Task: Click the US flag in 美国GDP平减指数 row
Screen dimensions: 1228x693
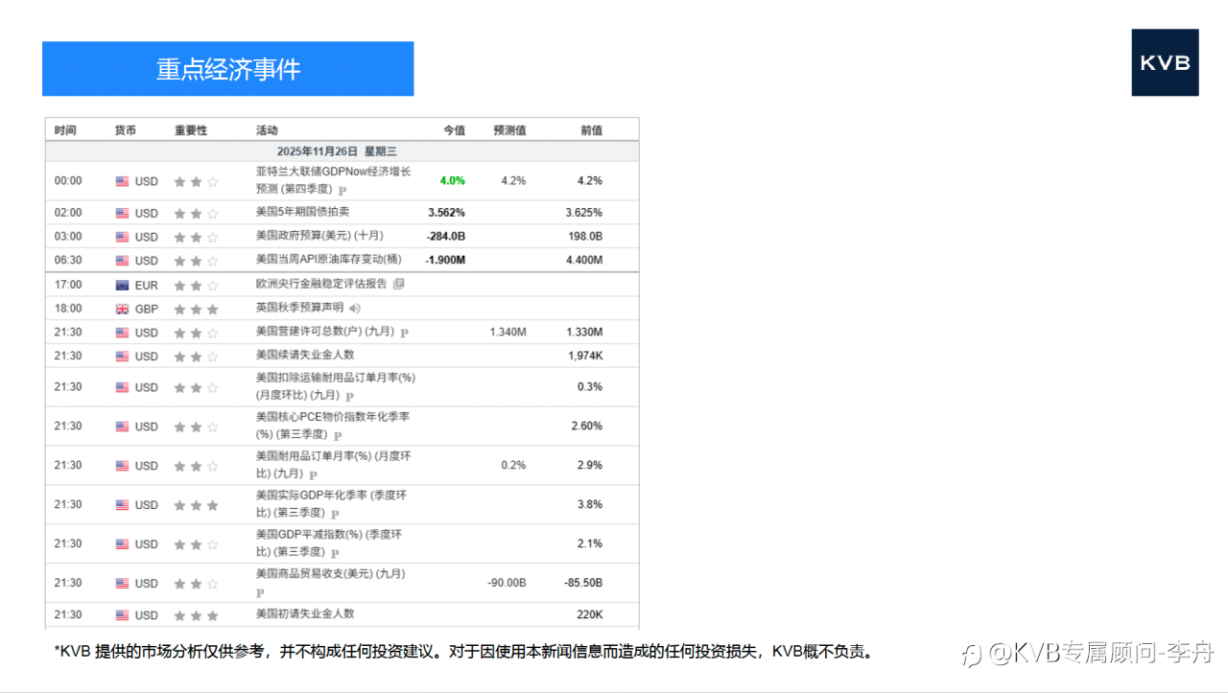Action: point(122,544)
